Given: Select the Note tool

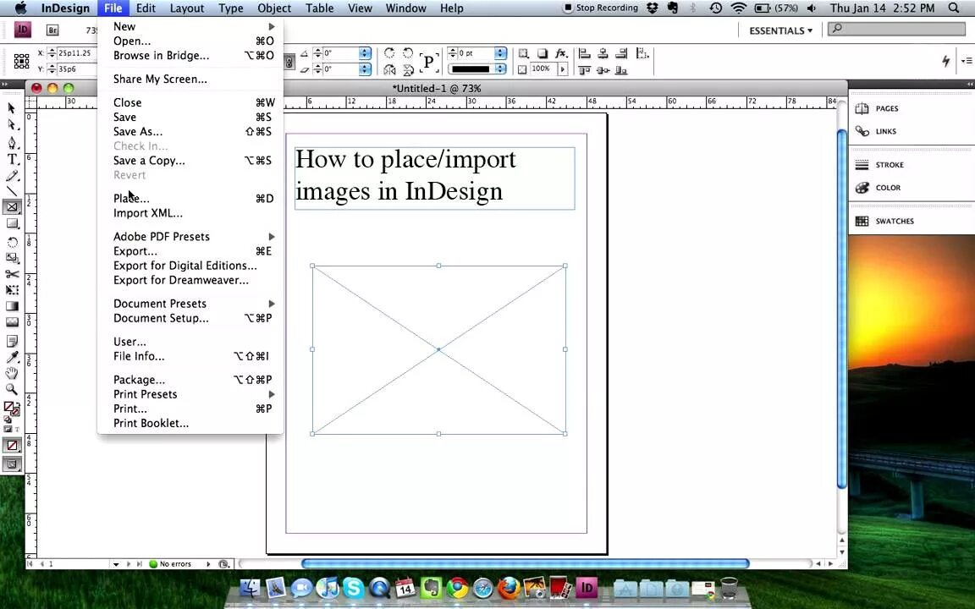Looking at the screenshot, I should click(x=12, y=341).
